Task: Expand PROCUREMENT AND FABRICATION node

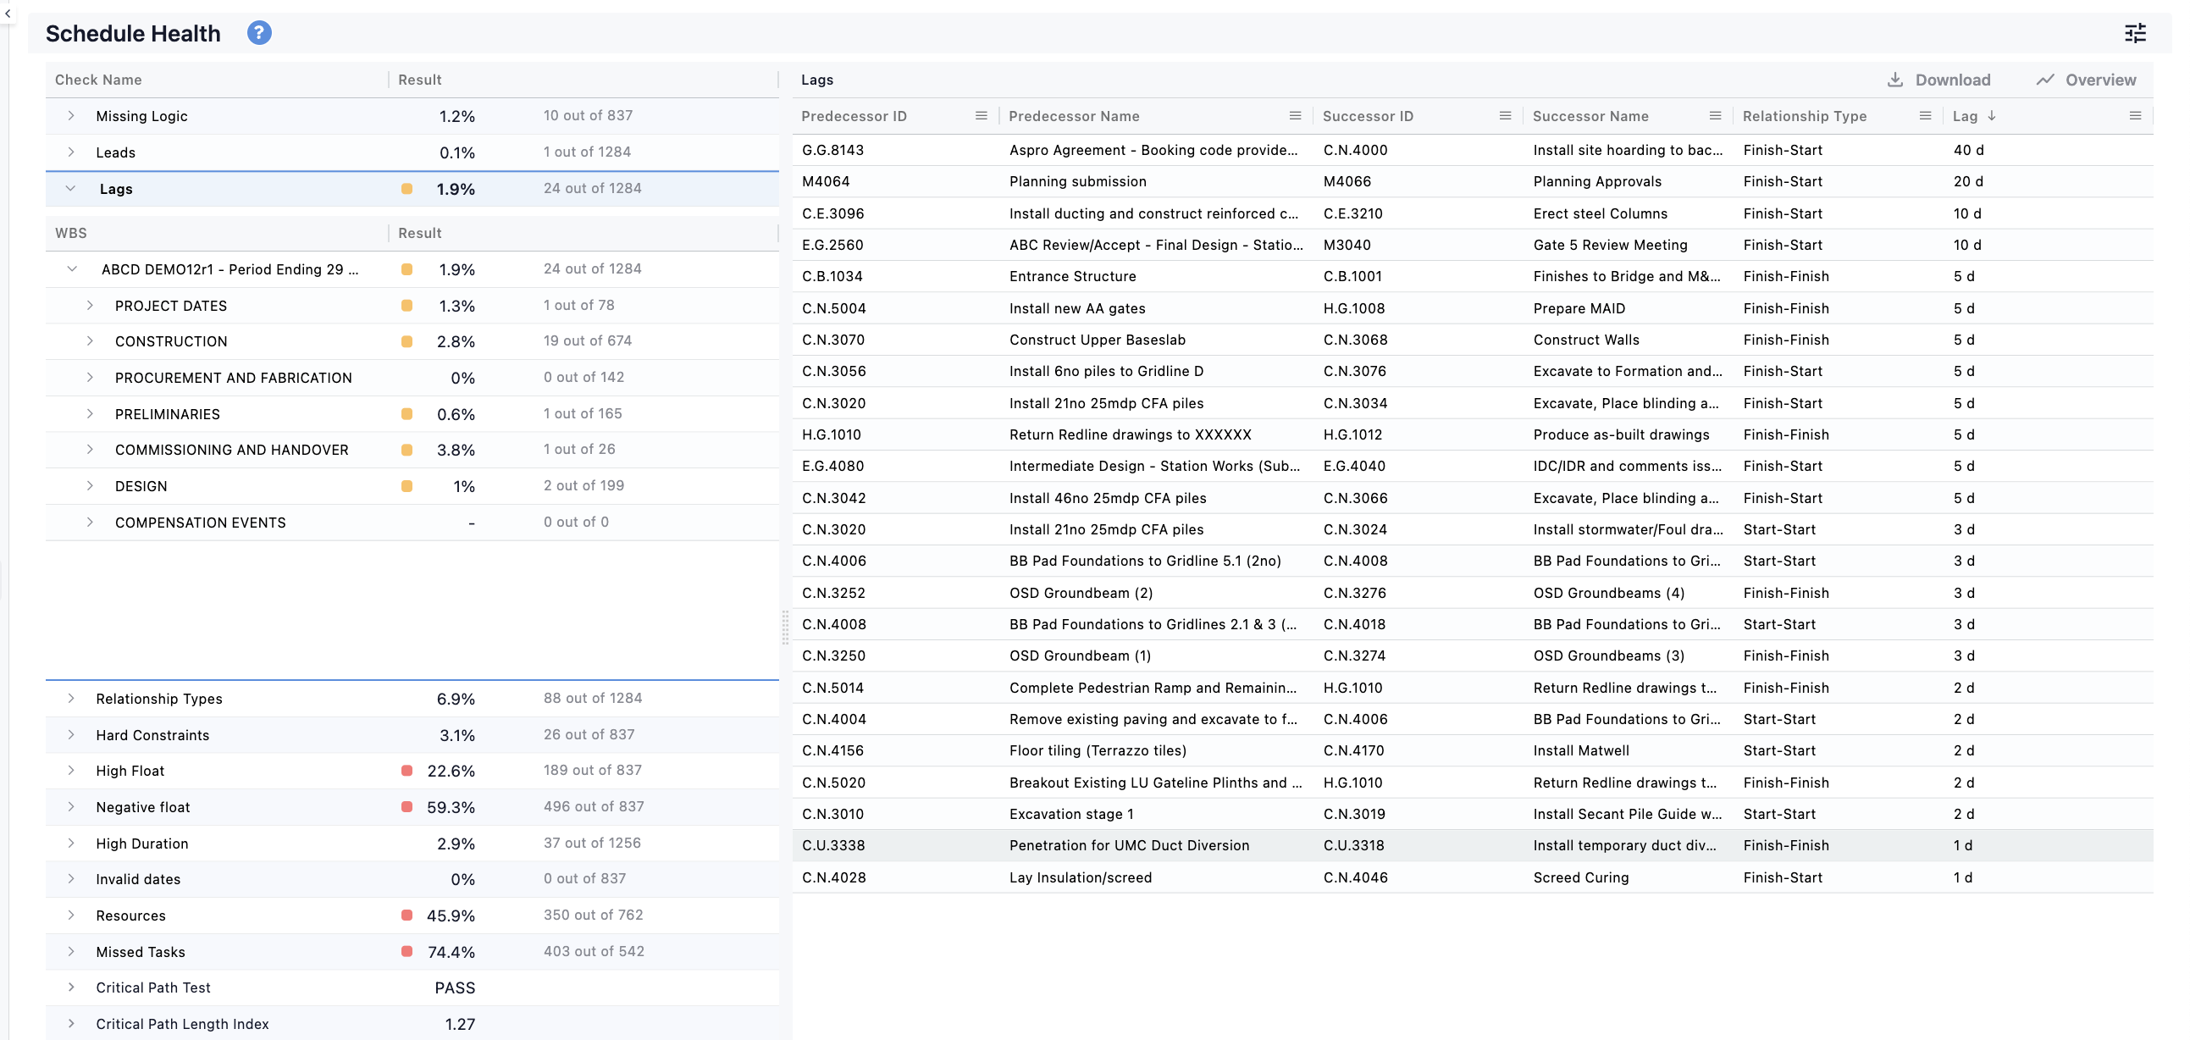Action: [x=90, y=378]
